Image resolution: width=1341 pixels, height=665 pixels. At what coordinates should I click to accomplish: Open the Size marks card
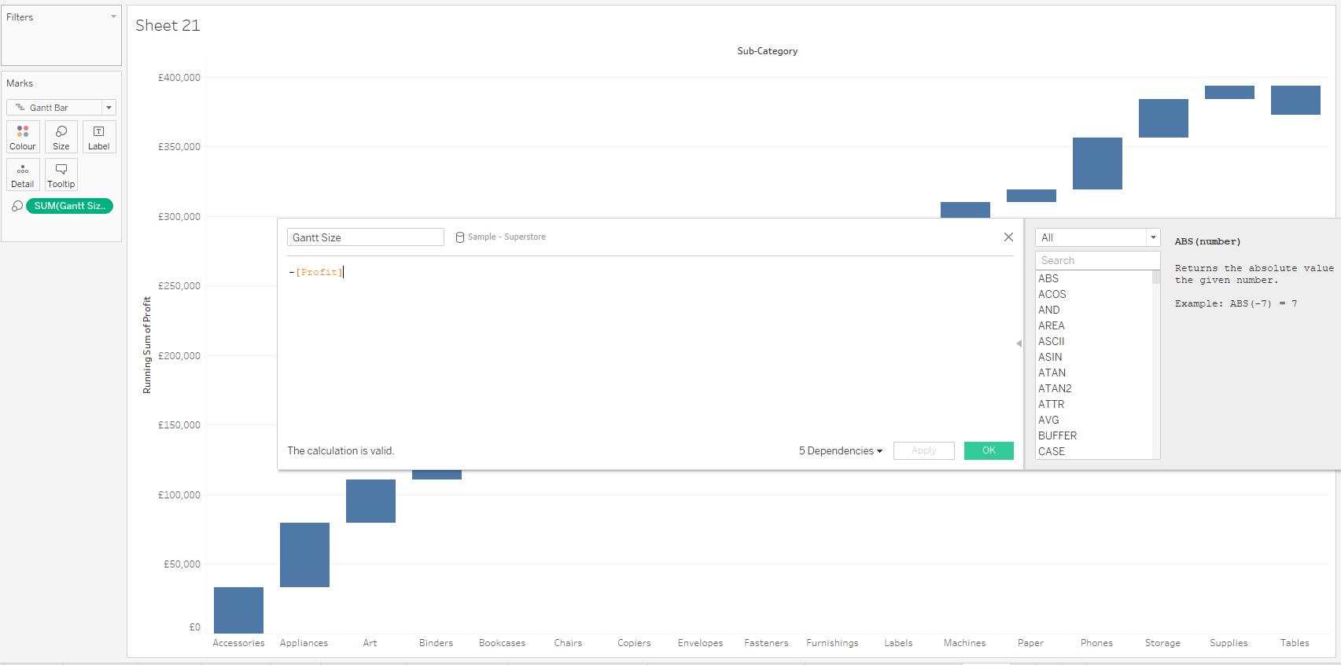click(x=61, y=137)
